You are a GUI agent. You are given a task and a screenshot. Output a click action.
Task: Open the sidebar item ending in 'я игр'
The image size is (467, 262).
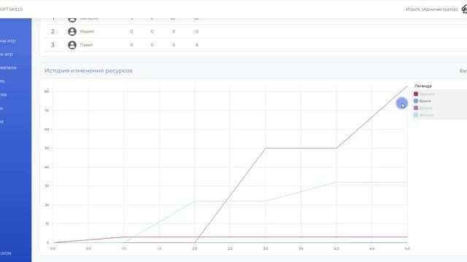click(x=7, y=55)
